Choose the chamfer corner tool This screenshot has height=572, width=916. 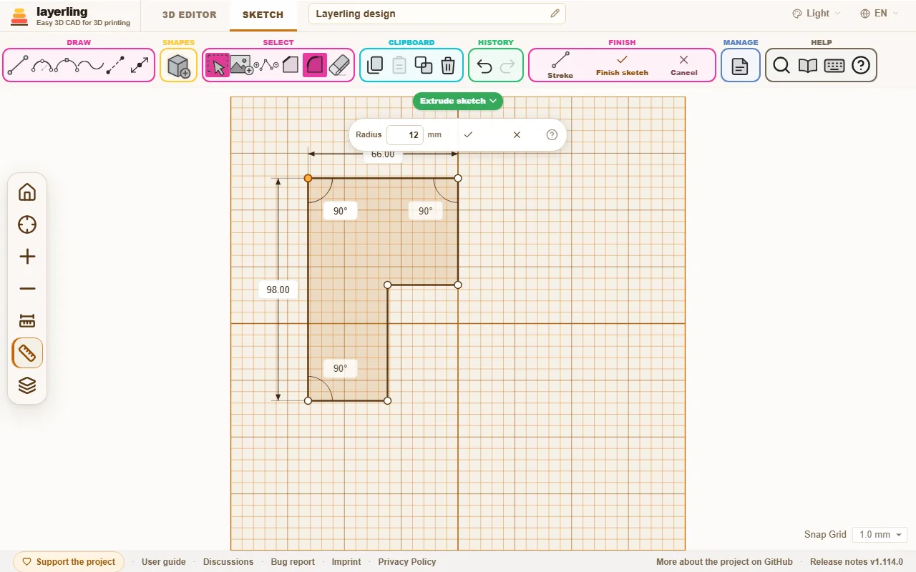pos(290,66)
